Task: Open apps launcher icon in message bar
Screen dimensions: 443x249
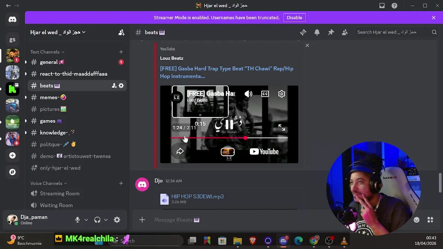Action: coord(431,220)
